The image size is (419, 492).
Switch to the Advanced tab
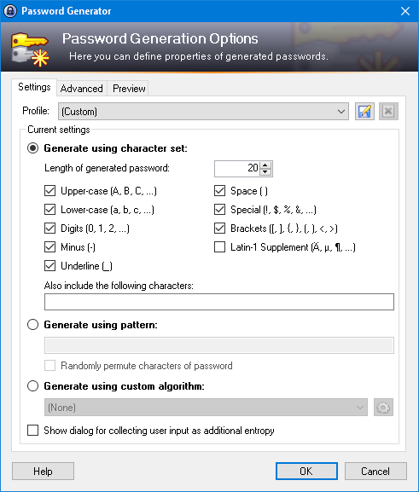pos(82,89)
